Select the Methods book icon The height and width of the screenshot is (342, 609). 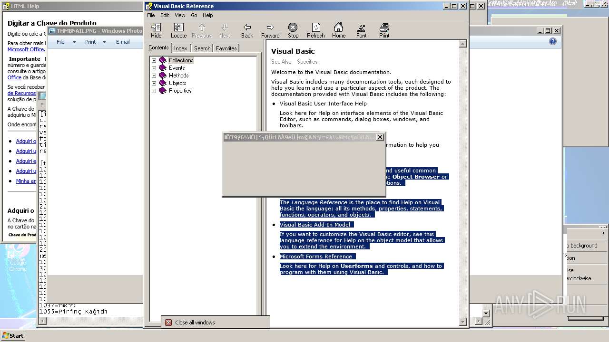[163, 76]
